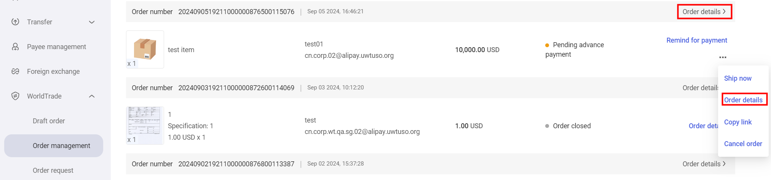
Task: Select Order management in the sidebar
Action: pyautogui.click(x=61, y=146)
